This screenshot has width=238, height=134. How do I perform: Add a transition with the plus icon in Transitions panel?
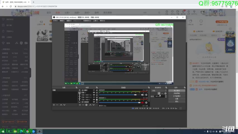[159, 94]
